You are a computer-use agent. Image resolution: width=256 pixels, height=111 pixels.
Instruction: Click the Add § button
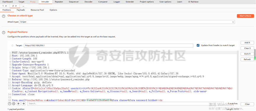[x=247, y=43]
